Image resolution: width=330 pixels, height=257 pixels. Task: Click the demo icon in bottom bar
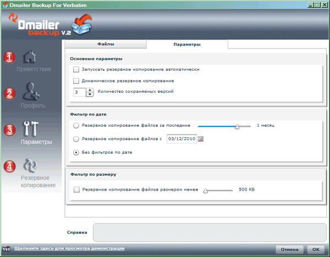tap(6, 249)
